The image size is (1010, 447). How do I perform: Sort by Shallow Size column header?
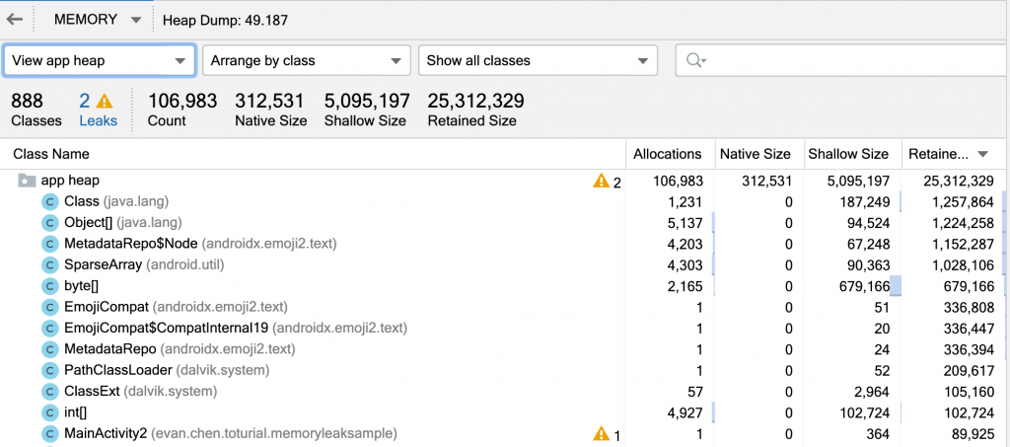point(848,154)
